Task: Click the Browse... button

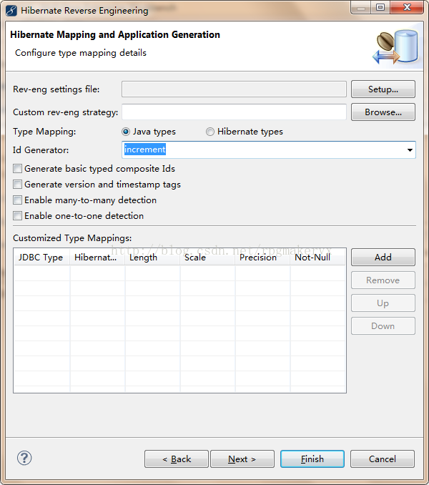Action: pos(383,112)
